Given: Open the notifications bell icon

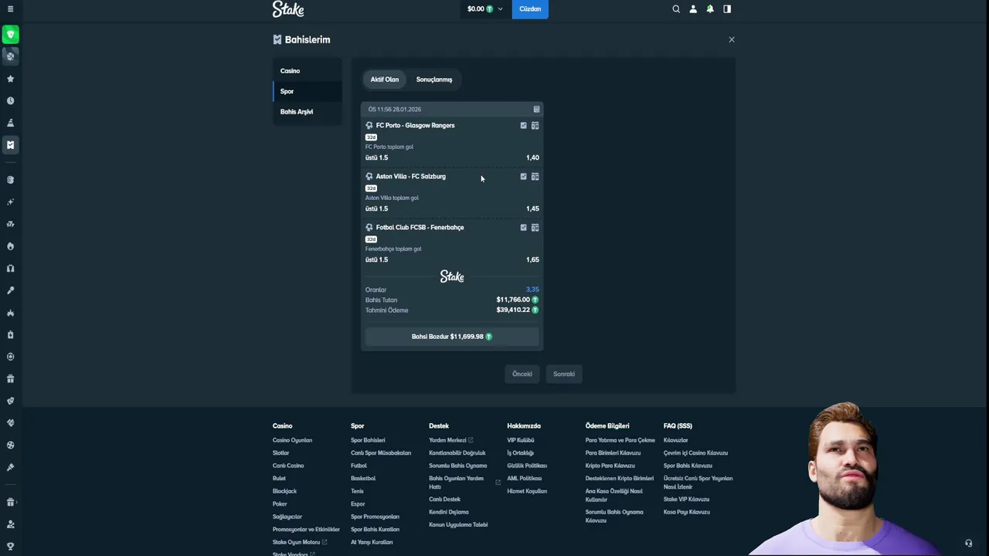Looking at the screenshot, I should (710, 9).
